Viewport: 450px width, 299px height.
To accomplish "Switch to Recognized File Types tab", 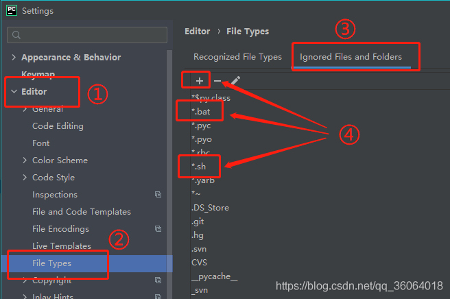I will (237, 57).
